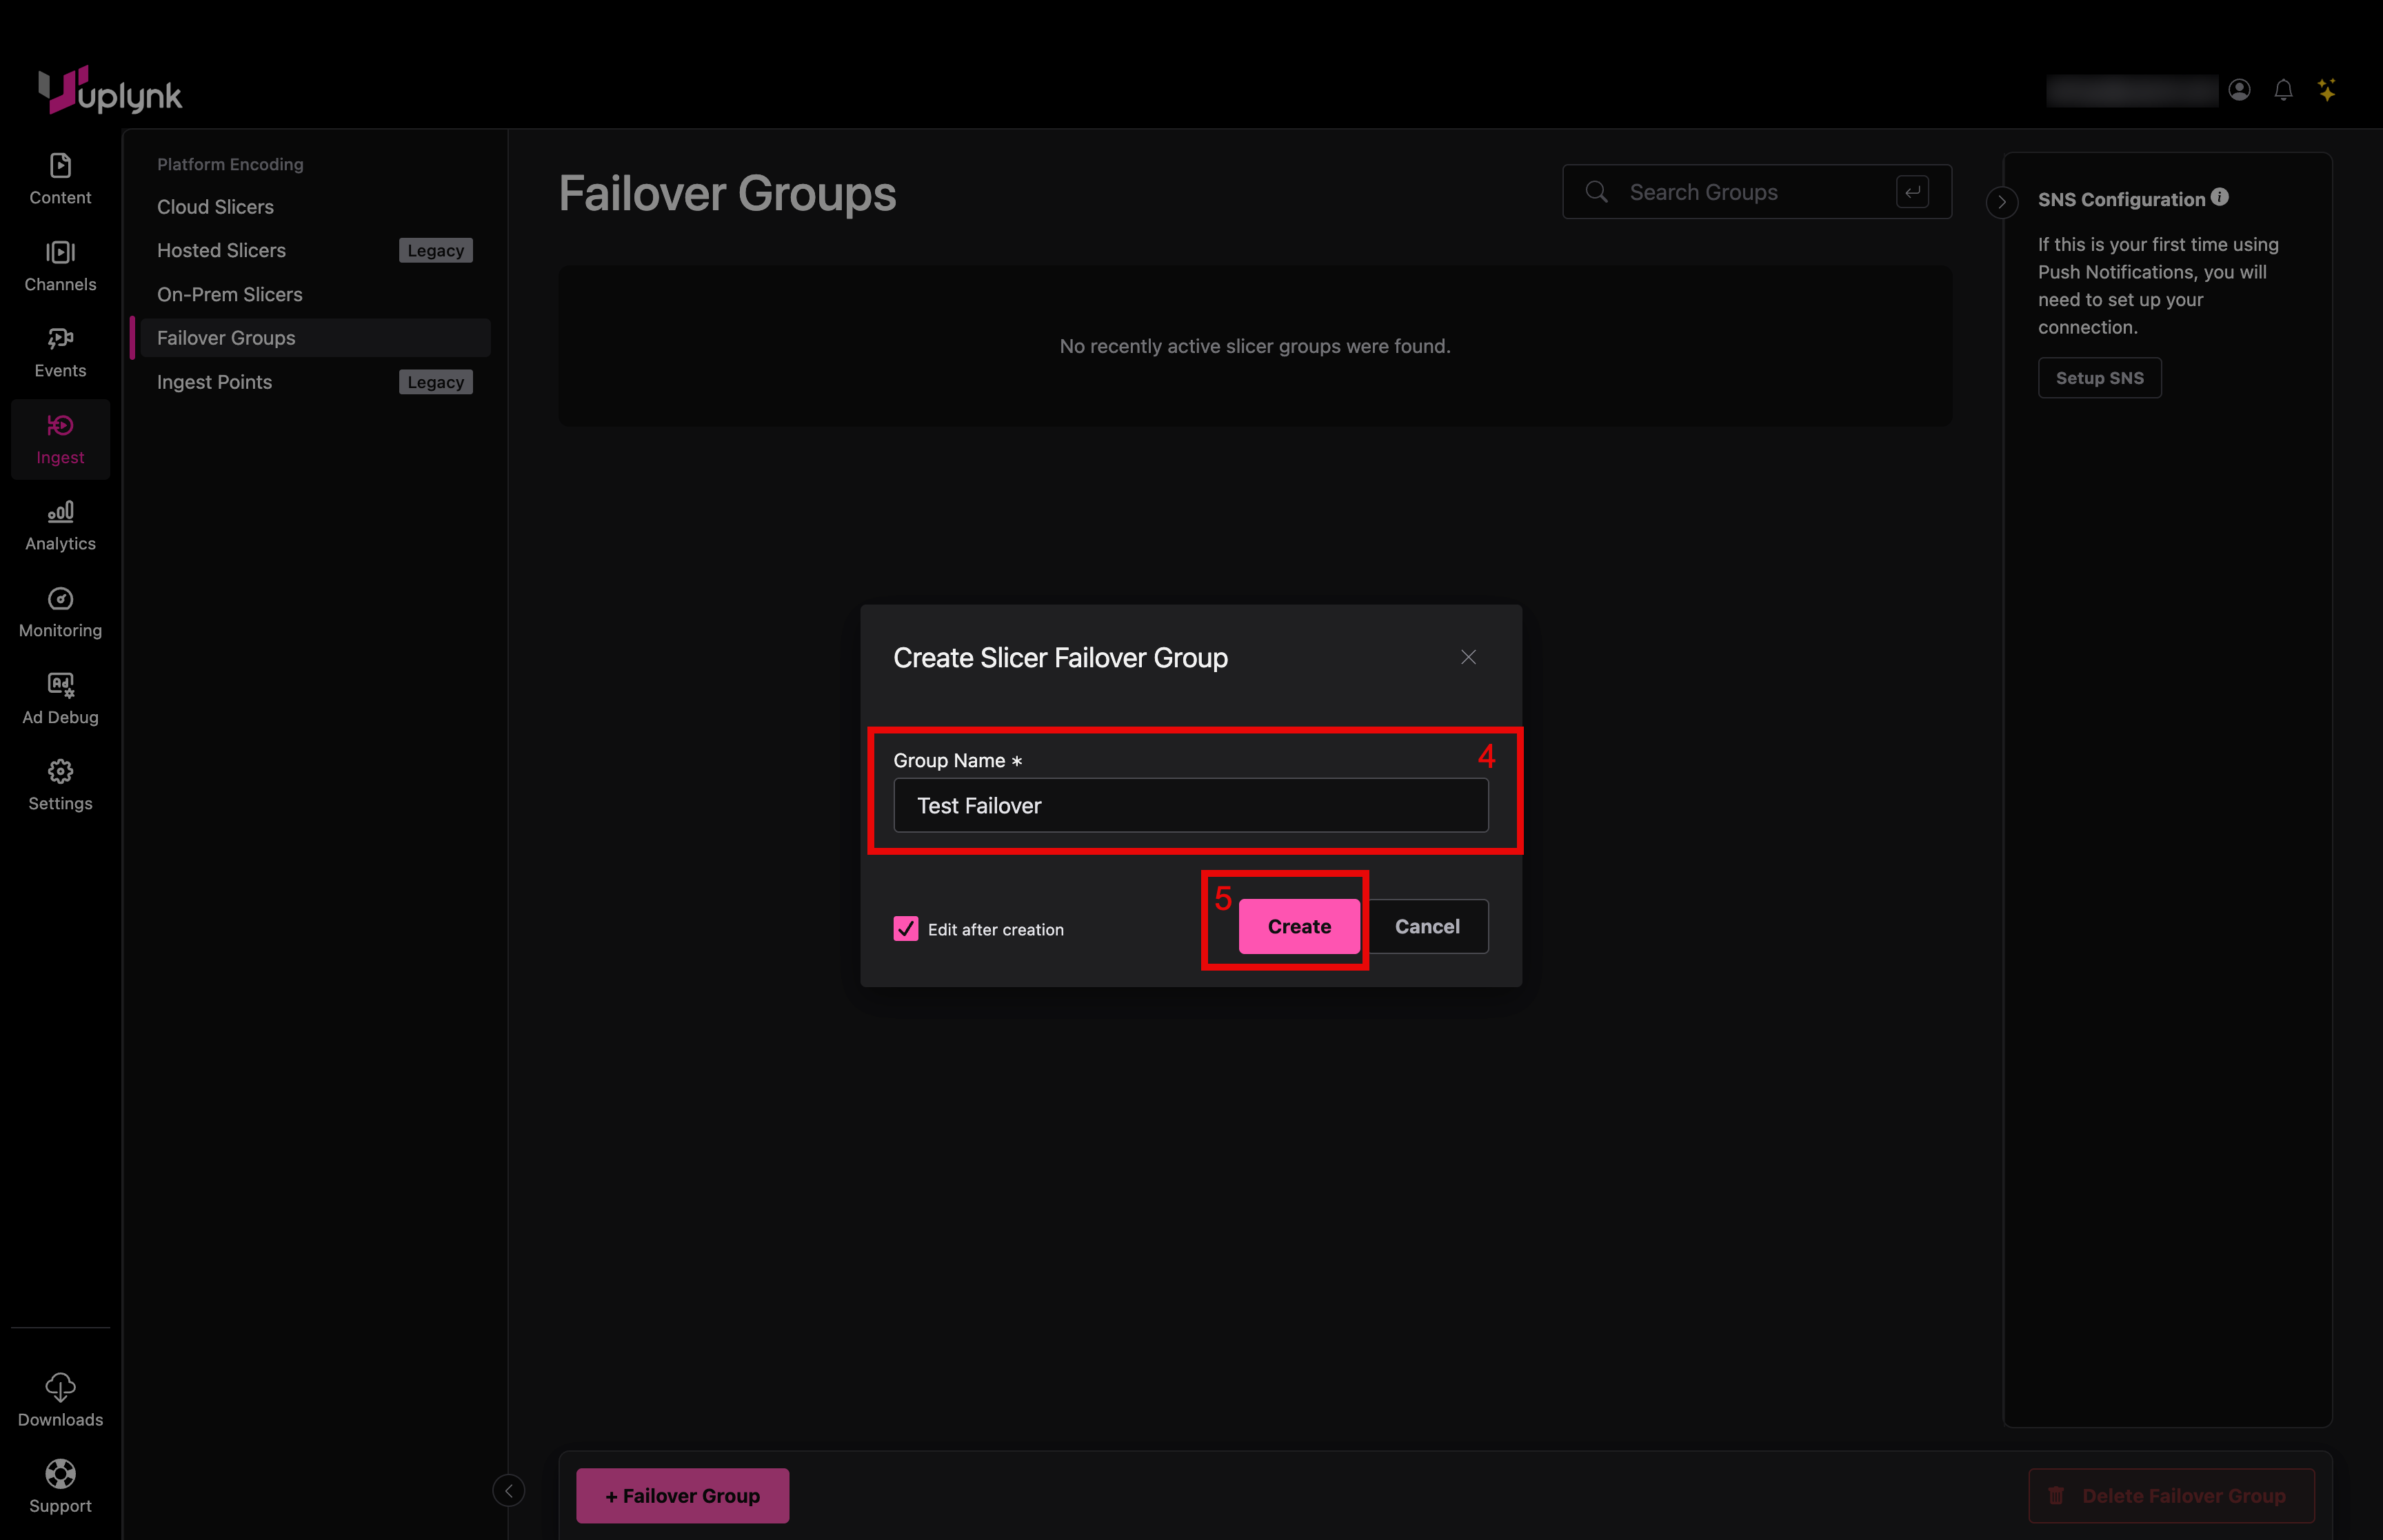Open the Analytics sidebar icon
Viewport: 2383px width, 1540px height.
(60, 512)
